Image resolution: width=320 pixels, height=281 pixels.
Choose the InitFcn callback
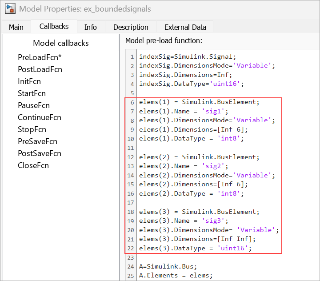(x=29, y=81)
